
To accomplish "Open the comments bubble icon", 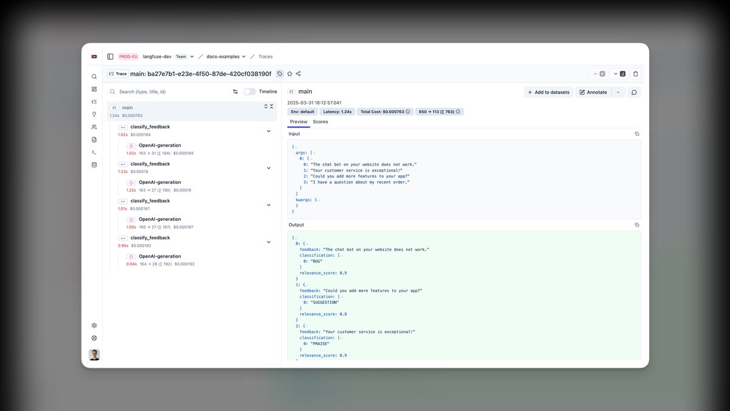I will point(634,93).
